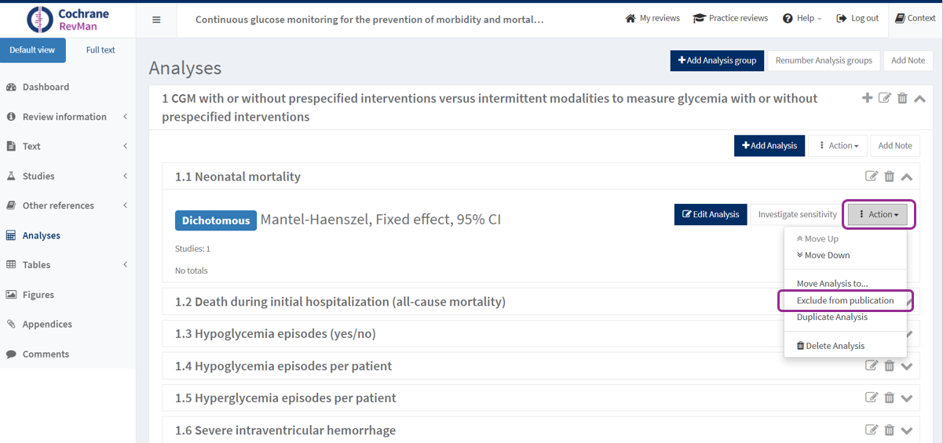
Task: Open Practice reviews link
Action: pyautogui.click(x=730, y=18)
